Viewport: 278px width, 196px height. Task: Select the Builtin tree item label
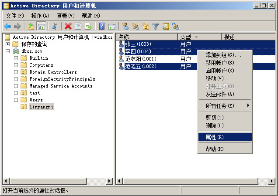(38, 58)
